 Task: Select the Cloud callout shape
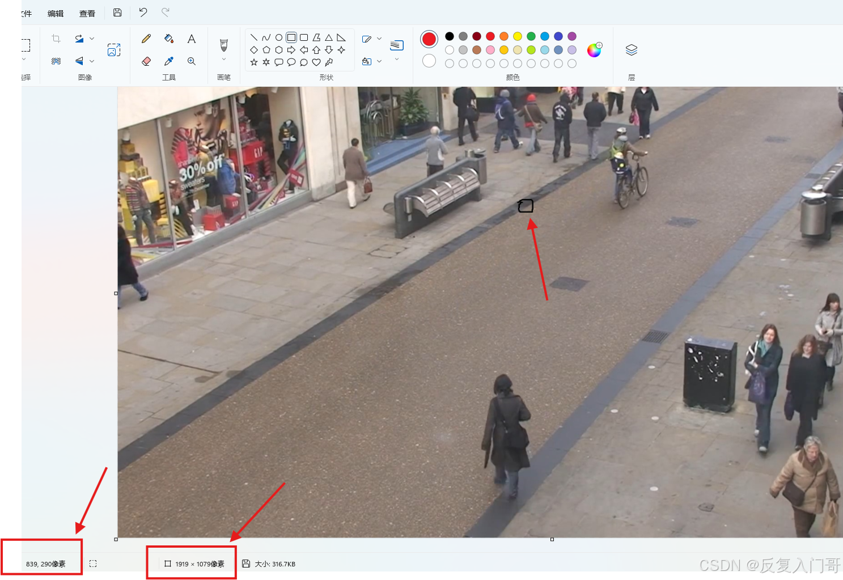pos(304,62)
